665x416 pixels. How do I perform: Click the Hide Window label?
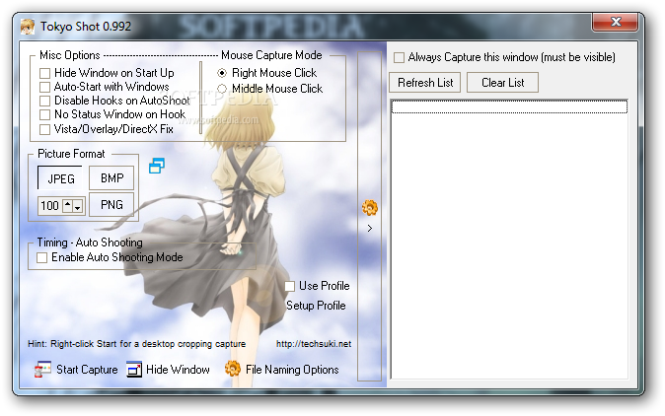point(178,370)
